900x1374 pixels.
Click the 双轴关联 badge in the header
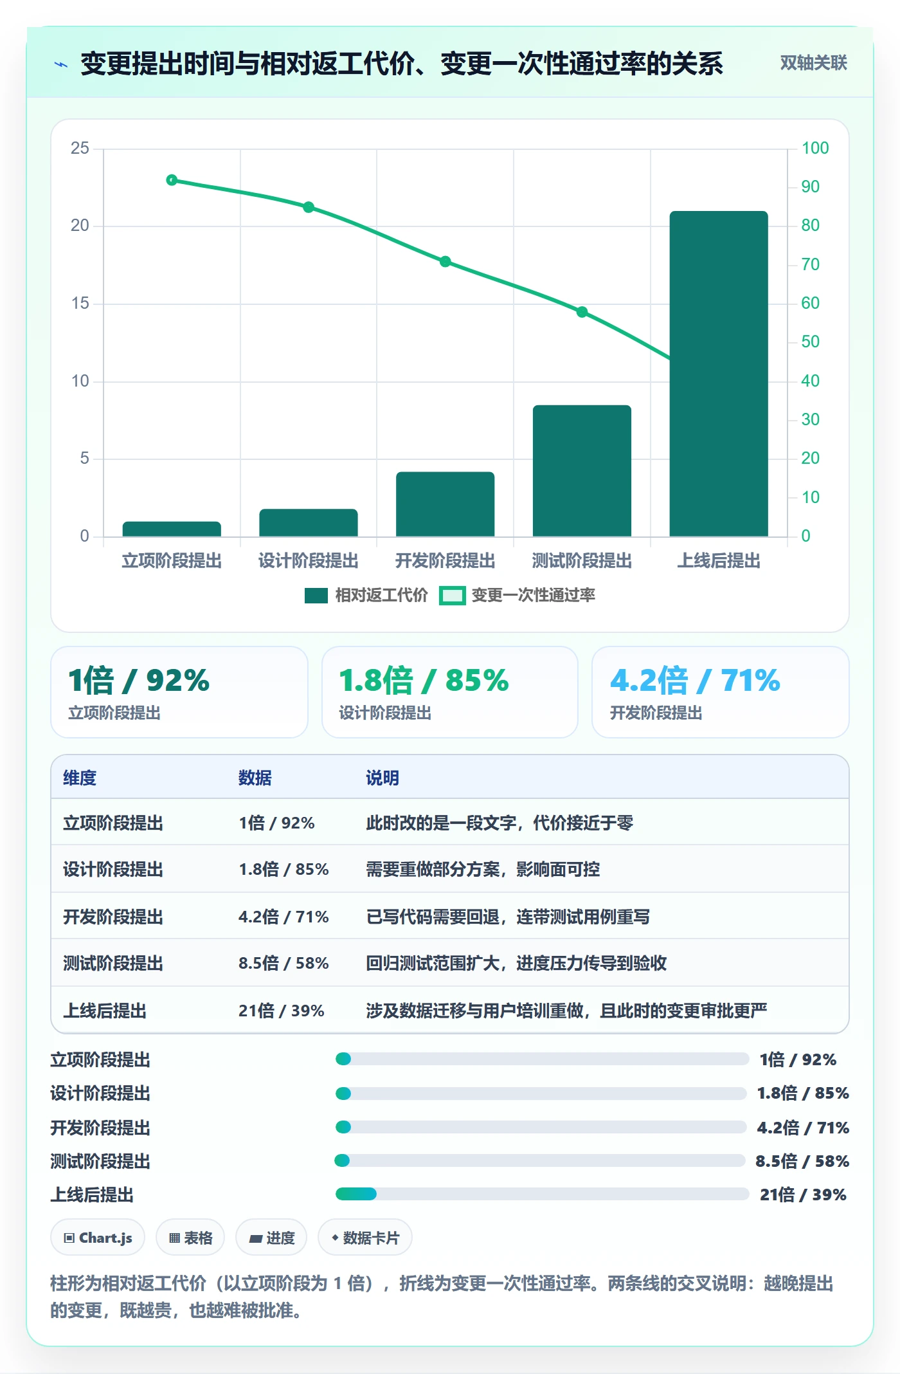click(813, 62)
